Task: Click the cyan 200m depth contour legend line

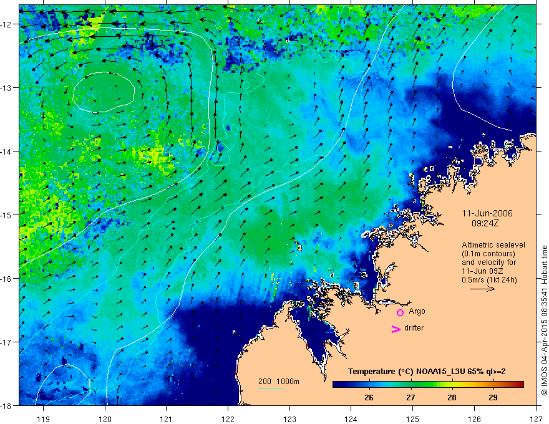Action: point(271,388)
